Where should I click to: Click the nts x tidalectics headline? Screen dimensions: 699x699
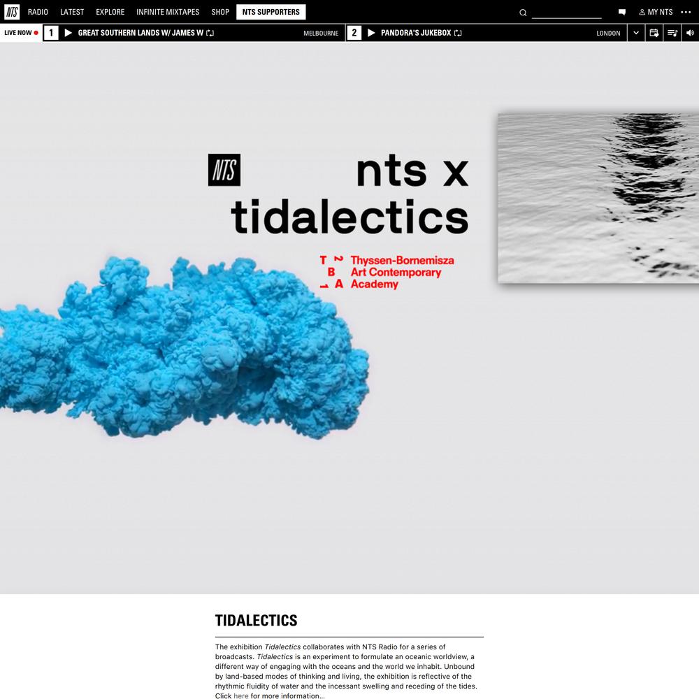349,194
